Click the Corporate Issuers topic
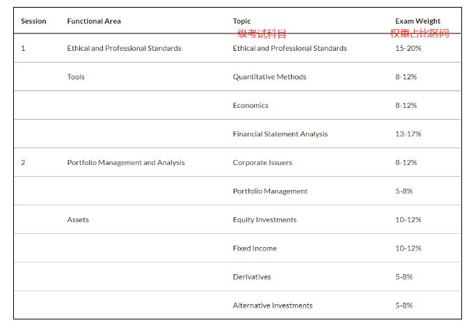Image resolution: width=469 pixels, height=325 pixels. [262, 162]
